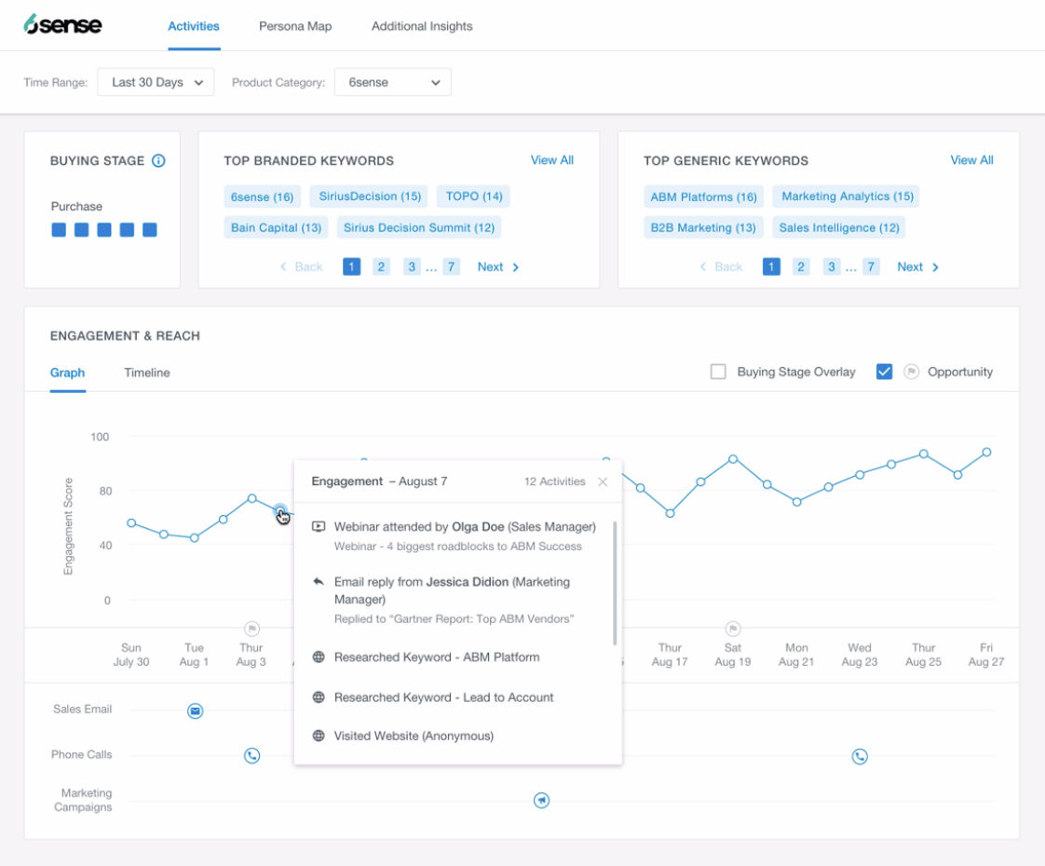Switch to the Persona Map tab
The image size is (1045, 866).
tap(295, 26)
